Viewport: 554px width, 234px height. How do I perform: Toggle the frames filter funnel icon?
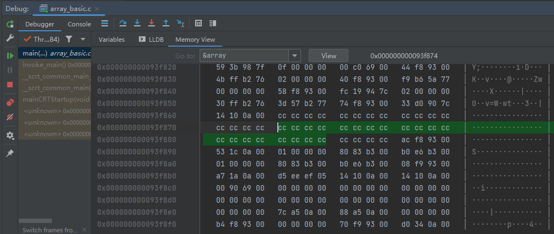coord(68,39)
